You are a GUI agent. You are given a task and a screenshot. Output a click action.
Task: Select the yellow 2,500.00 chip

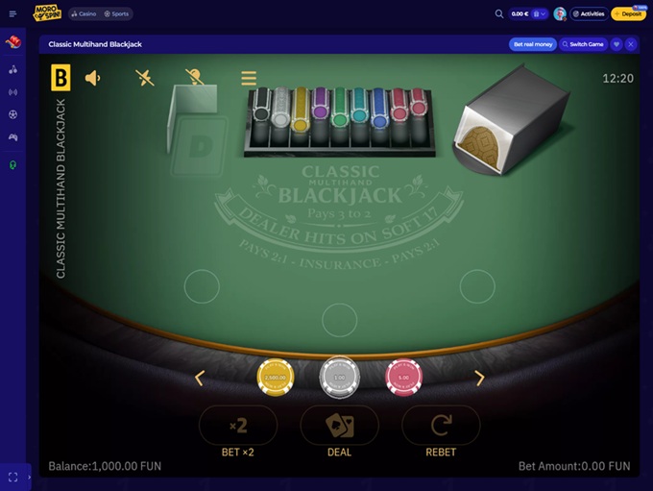point(276,378)
